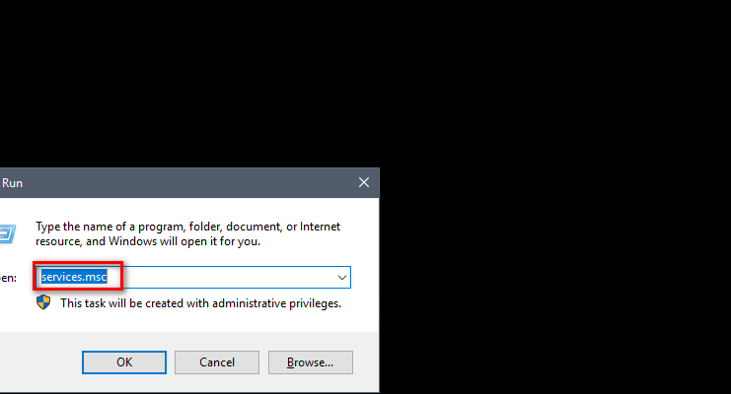Click the 'resource, and Windows will open' line
This screenshot has width=731, height=394.
click(x=148, y=241)
